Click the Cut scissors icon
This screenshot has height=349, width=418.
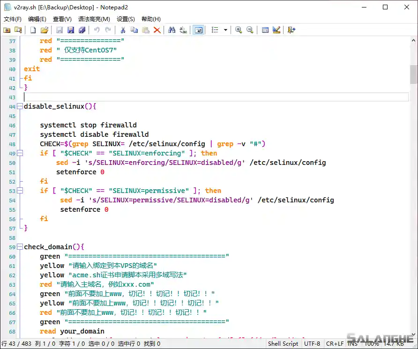123,30
